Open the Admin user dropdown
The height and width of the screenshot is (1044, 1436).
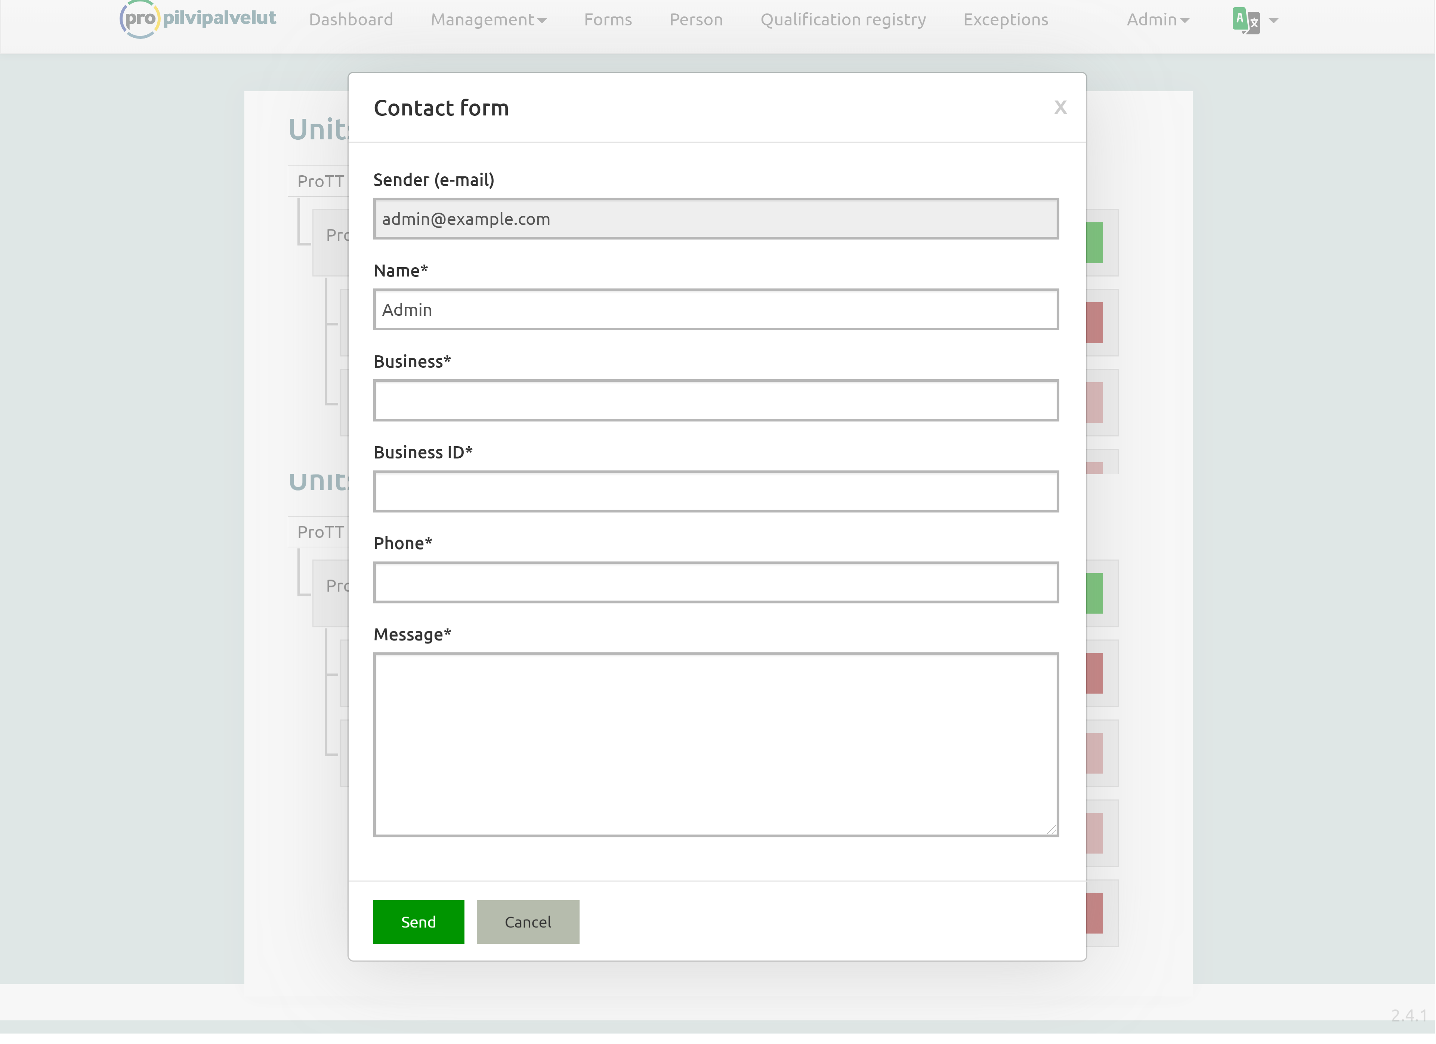pos(1157,20)
